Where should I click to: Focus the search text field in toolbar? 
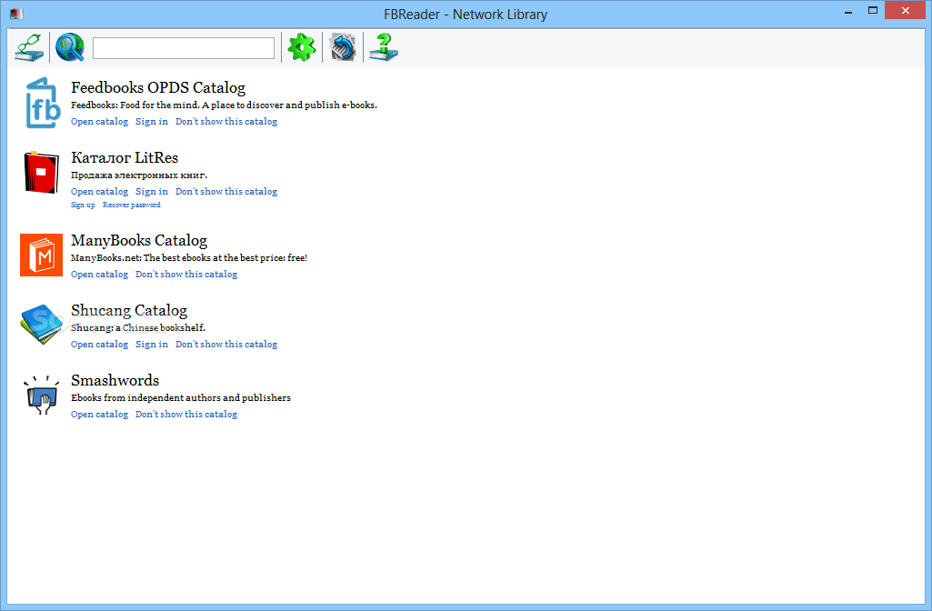click(184, 48)
